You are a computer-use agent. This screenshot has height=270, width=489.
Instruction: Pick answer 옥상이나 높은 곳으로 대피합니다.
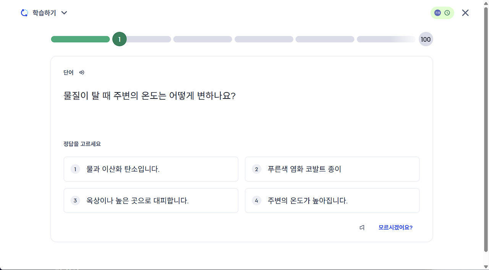(x=151, y=200)
